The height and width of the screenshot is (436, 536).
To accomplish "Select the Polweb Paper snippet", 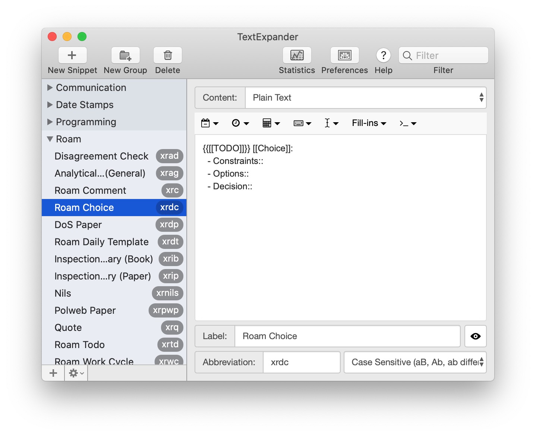I will click(x=114, y=310).
